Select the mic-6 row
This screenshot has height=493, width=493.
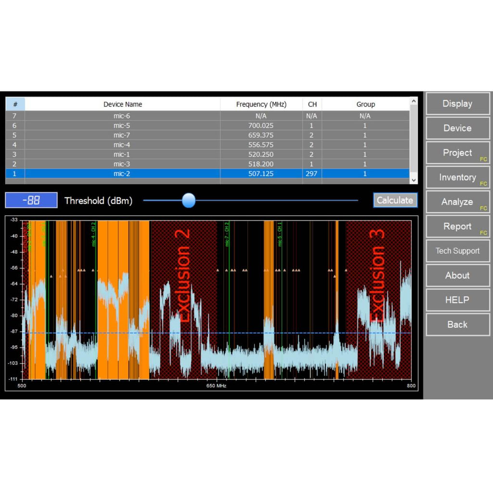208,116
